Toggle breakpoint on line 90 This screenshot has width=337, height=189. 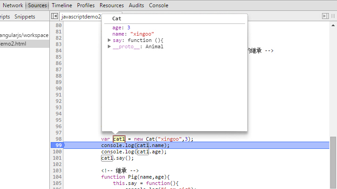click(x=58, y=88)
